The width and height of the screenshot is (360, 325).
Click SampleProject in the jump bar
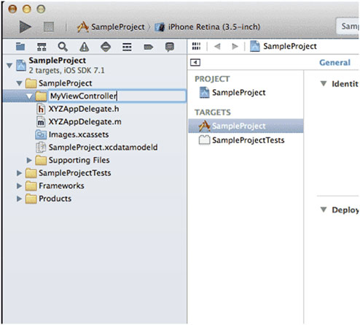[x=290, y=46]
